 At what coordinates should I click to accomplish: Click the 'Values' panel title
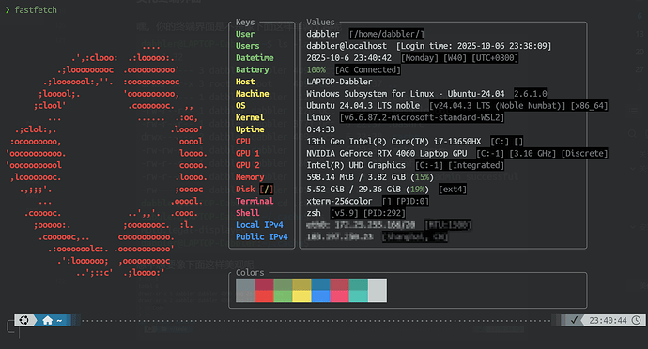320,23
